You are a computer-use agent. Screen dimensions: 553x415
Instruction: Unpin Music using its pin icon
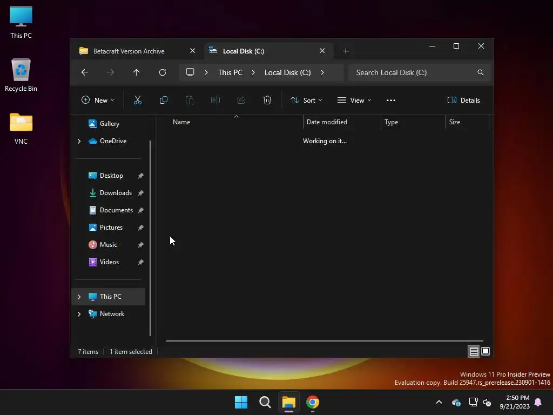pyautogui.click(x=141, y=245)
